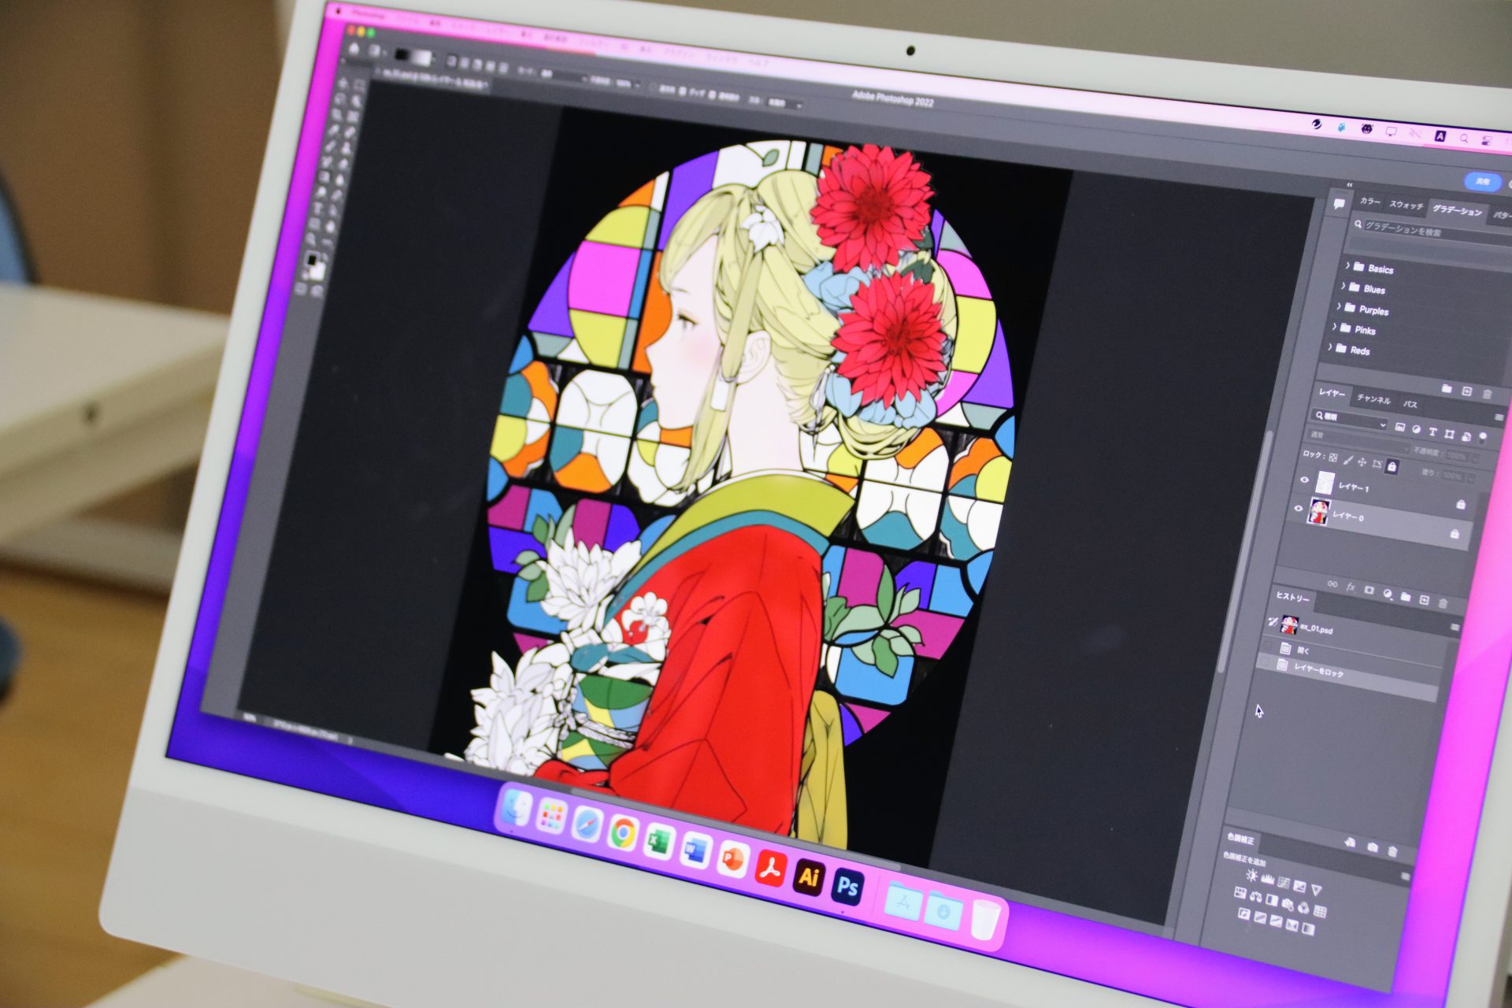Image resolution: width=1512 pixels, height=1008 pixels.
Task: Expand the Purples gradient folder
Action: tap(1339, 306)
